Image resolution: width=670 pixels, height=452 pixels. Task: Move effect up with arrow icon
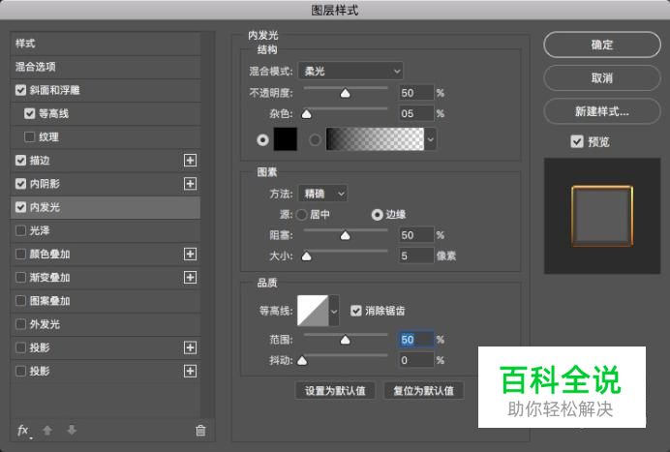47,430
